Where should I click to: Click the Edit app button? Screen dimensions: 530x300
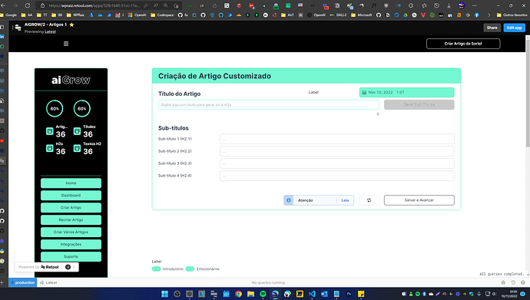[514, 28]
